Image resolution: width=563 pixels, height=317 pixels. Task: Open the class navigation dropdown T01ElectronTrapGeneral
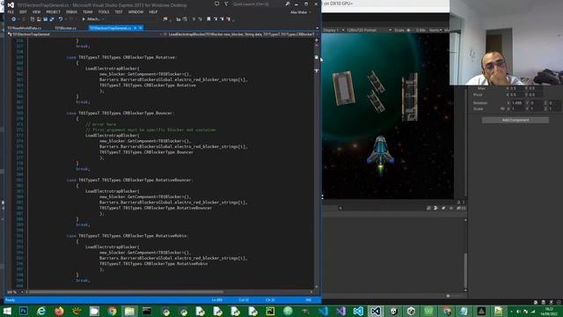tap(84, 34)
